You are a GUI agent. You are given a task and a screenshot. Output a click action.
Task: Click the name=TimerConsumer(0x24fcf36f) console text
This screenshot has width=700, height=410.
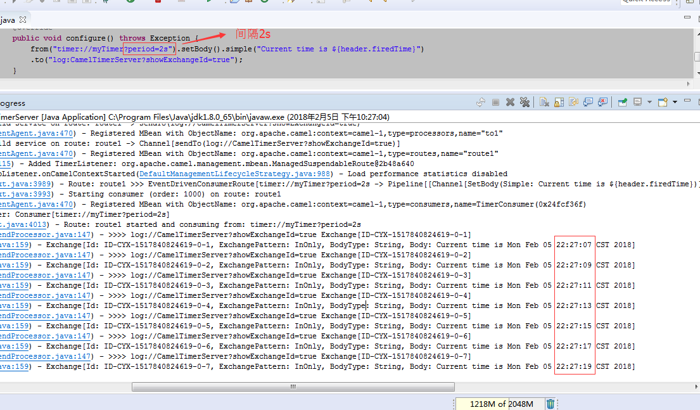click(519, 204)
